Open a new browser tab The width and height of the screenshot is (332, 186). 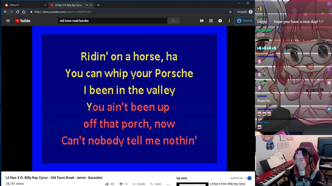click(x=98, y=5)
